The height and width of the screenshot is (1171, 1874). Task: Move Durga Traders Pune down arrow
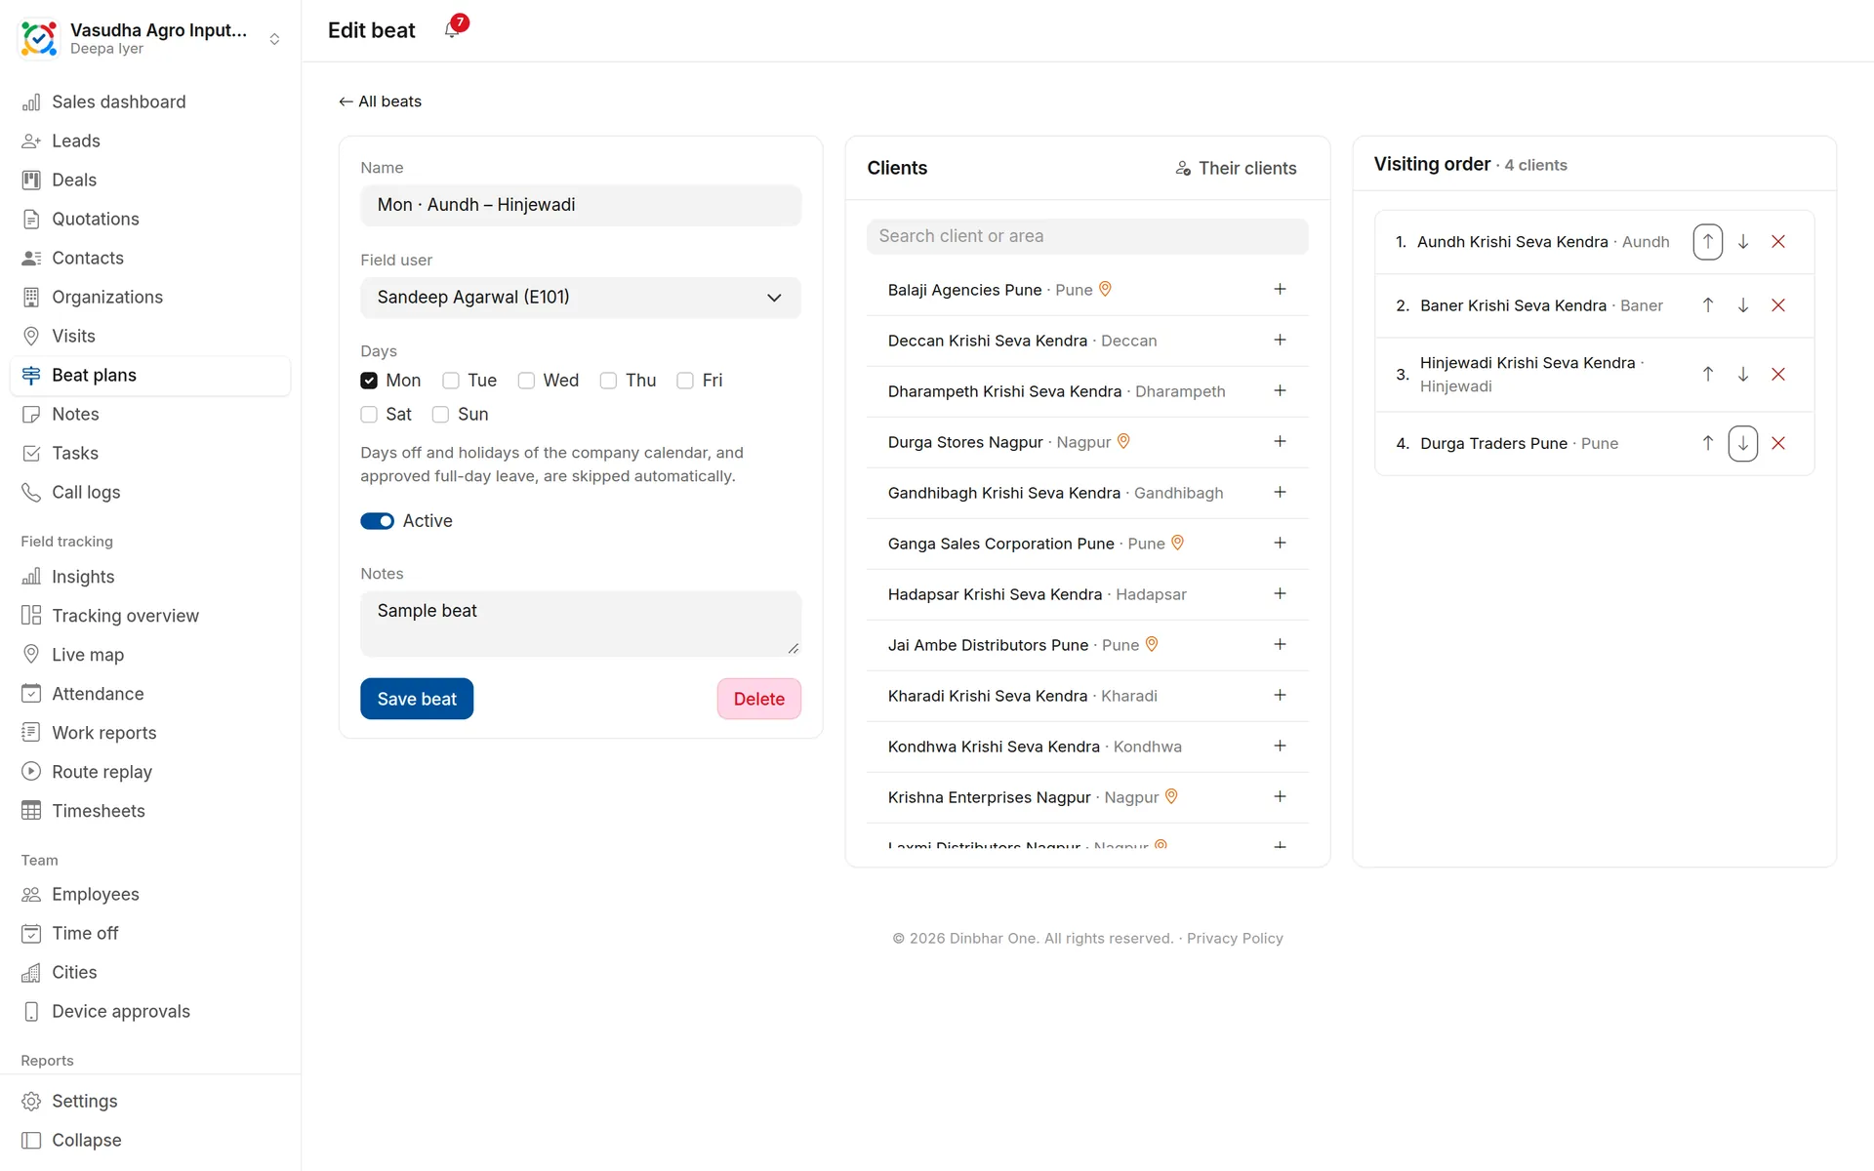[1742, 444]
